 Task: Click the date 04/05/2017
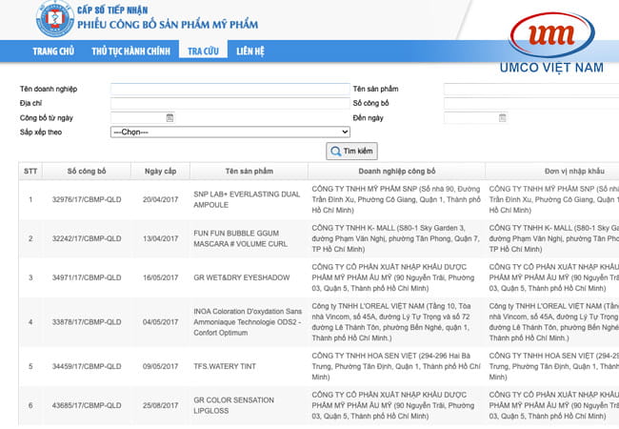(x=160, y=322)
